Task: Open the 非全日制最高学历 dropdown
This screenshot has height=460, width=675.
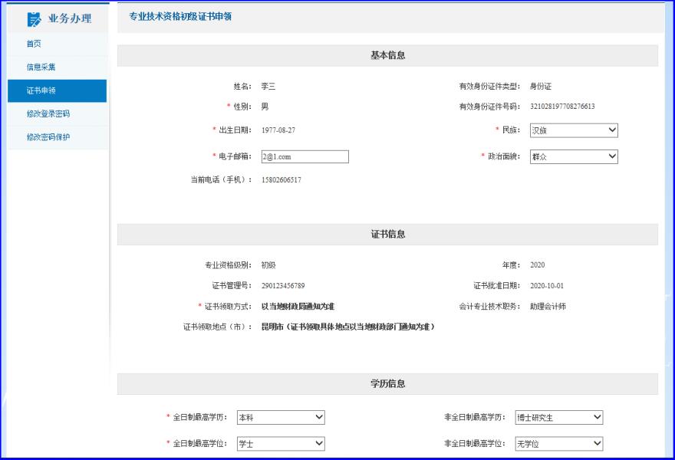Action: 558,418
